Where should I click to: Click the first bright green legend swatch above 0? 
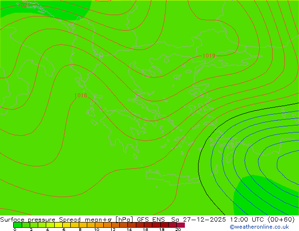17,225
